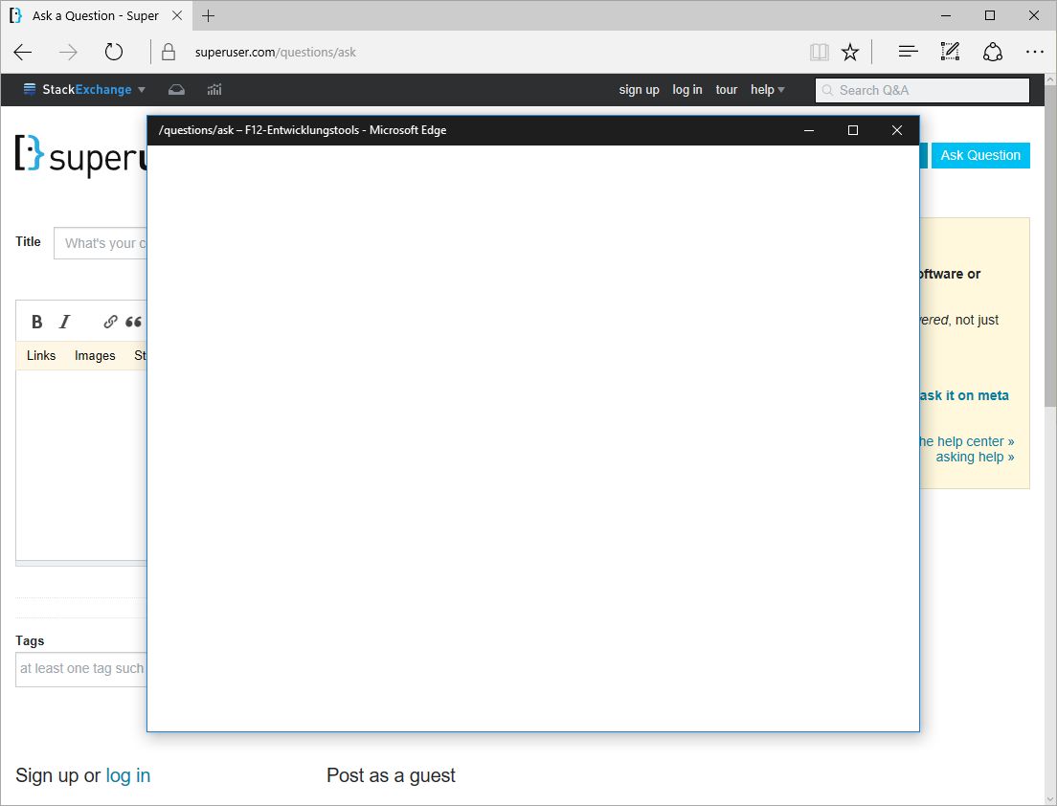The width and height of the screenshot is (1057, 806).
Task: Click the forward navigation arrow
Action: (68, 52)
